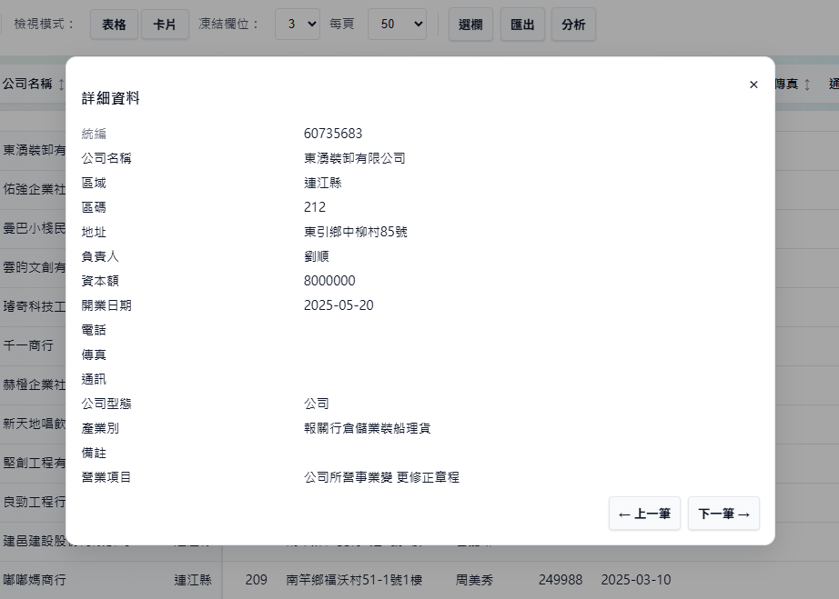Open the 分析 analysis button
Image resolution: width=839 pixels, height=599 pixels.
pos(573,25)
